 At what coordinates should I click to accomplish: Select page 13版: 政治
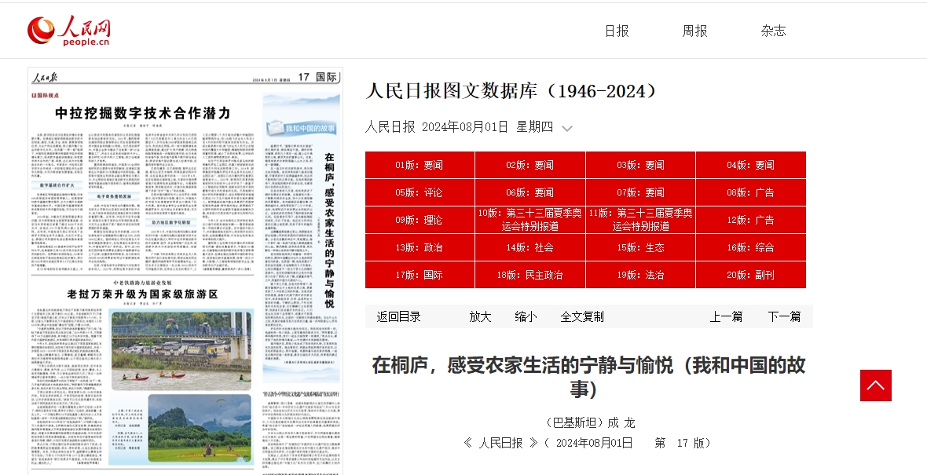(420, 247)
